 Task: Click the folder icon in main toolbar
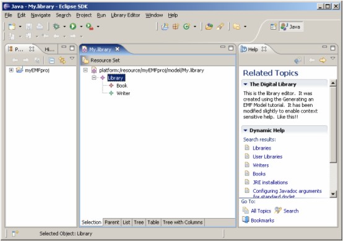click(237, 27)
